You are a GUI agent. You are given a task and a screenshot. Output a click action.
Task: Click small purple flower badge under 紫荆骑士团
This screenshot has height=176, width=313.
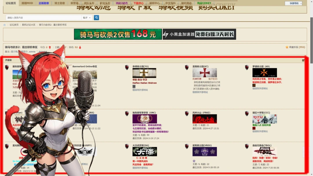coord(194,161)
